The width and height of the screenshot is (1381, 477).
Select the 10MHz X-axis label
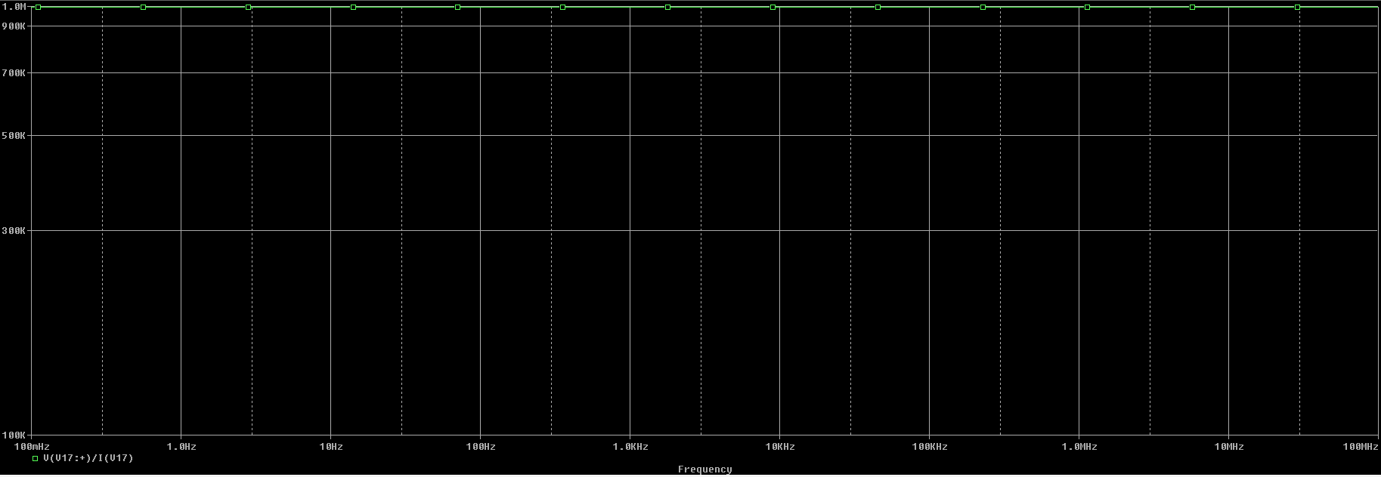tap(1229, 447)
